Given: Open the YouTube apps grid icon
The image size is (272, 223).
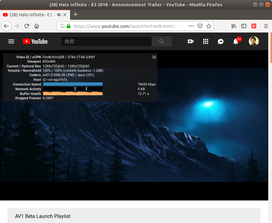Looking at the screenshot, I should pyautogui.click(x=205, y=41).
